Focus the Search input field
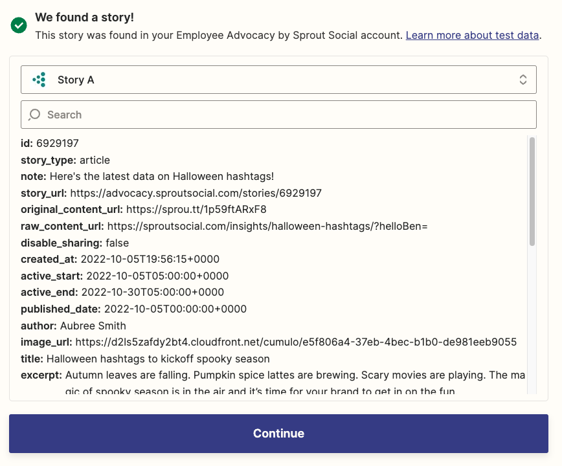Image resolution: width=562 pixels, height=466 pixels. [x=278, y=115]
